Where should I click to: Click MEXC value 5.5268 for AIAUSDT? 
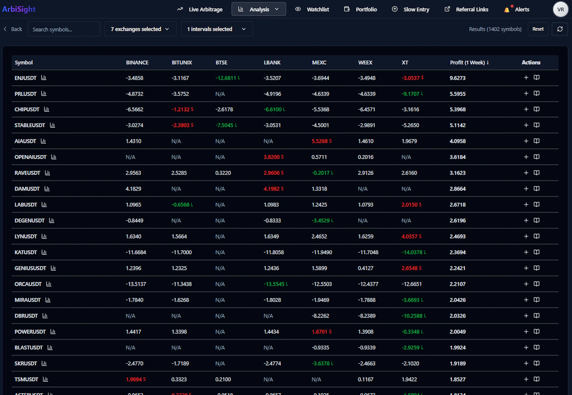click(x=322, y=141)
